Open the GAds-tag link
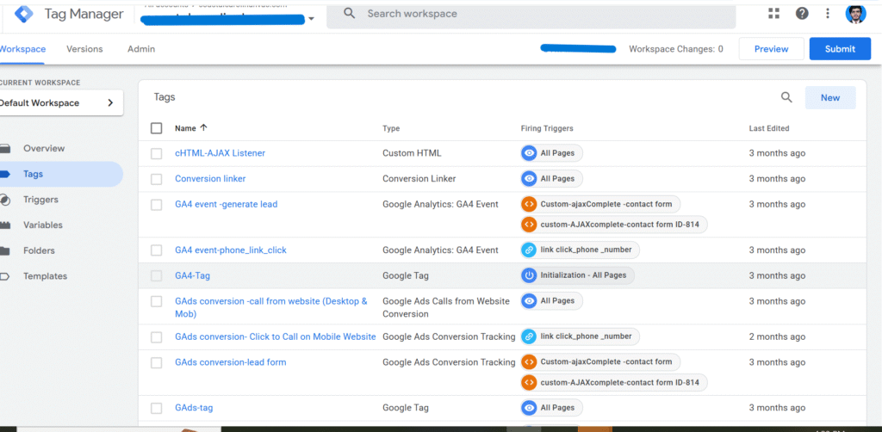This screenshot has height=432, width=882. click(194, 408)
